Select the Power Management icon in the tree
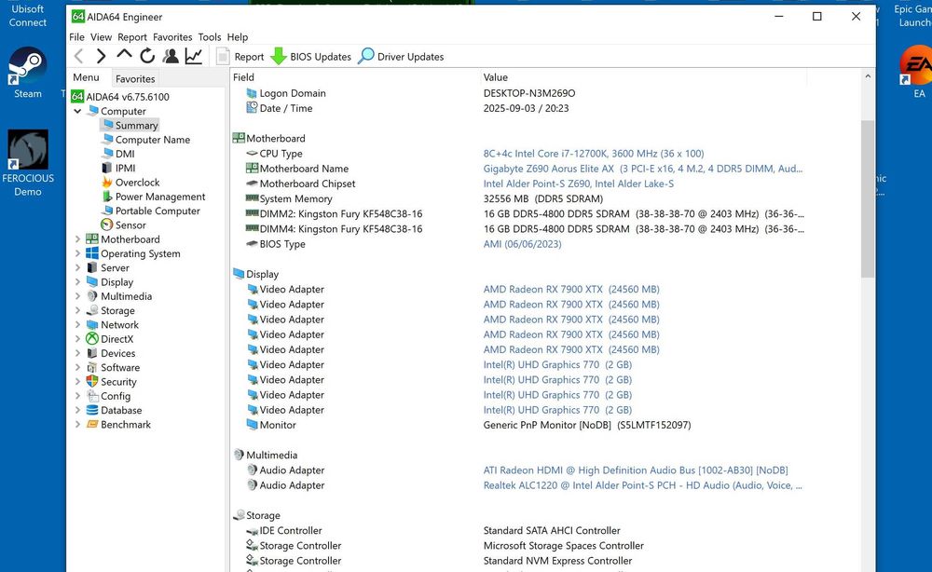Viewport: 932px width, 572px height. [x=107, y=197]
